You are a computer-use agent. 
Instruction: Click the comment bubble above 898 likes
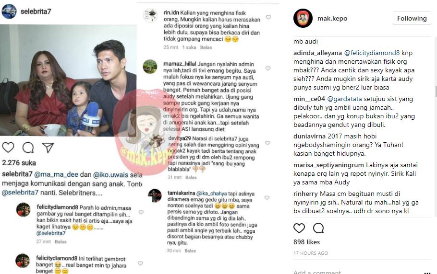[x=318, y=228]
